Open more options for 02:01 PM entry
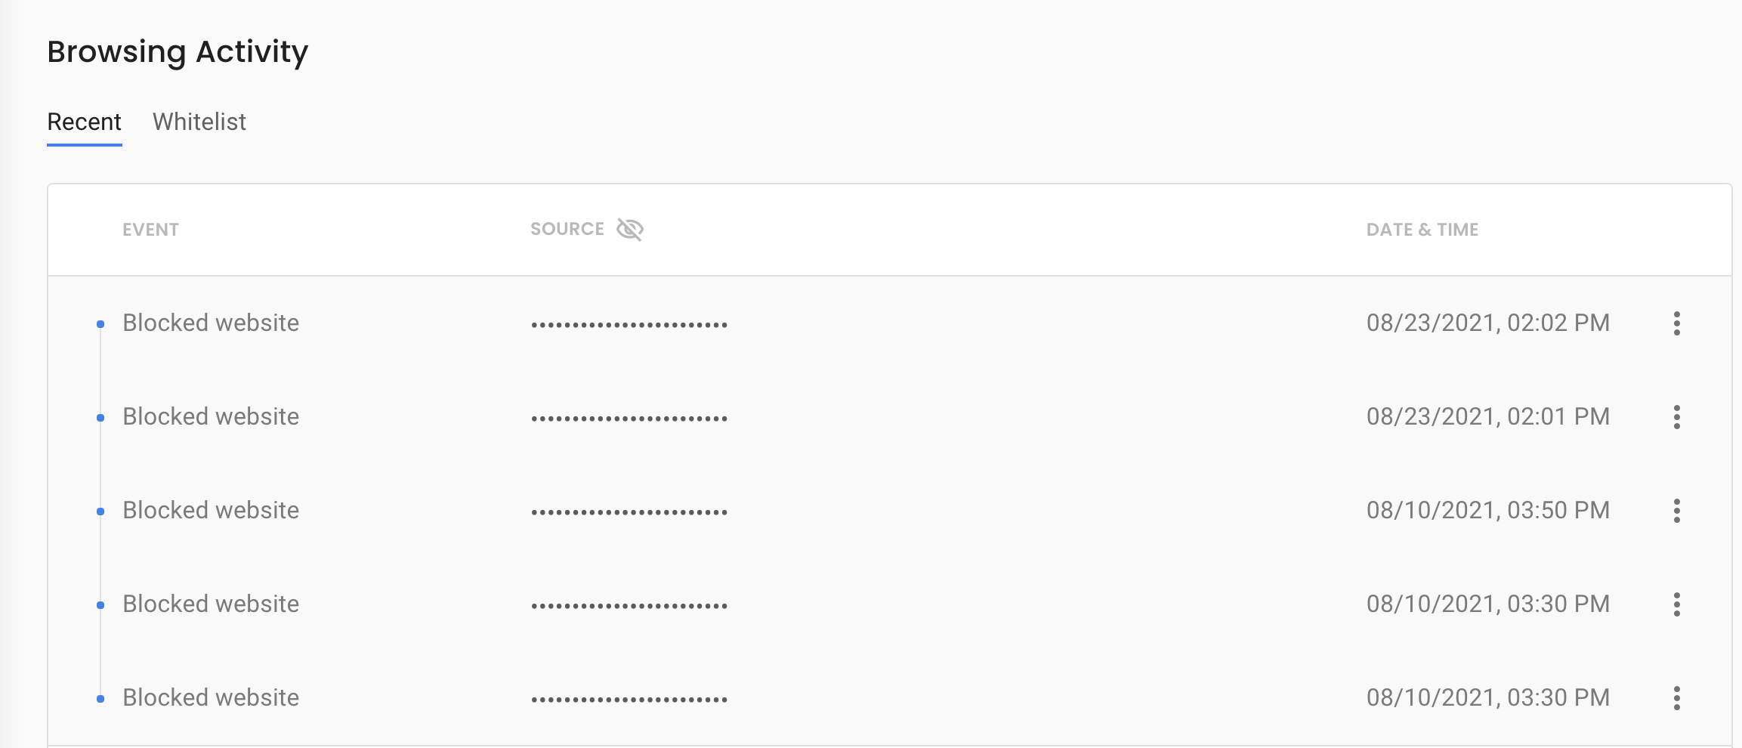Image resolution: width=1742 pixels, height=748 pixels. [1676, 417]
